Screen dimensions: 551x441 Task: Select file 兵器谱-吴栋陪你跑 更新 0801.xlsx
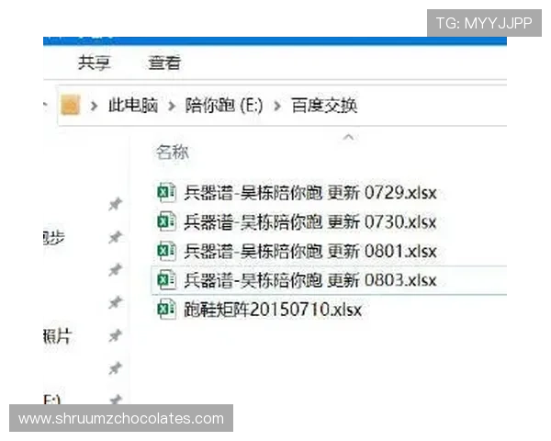click(310, 251)
